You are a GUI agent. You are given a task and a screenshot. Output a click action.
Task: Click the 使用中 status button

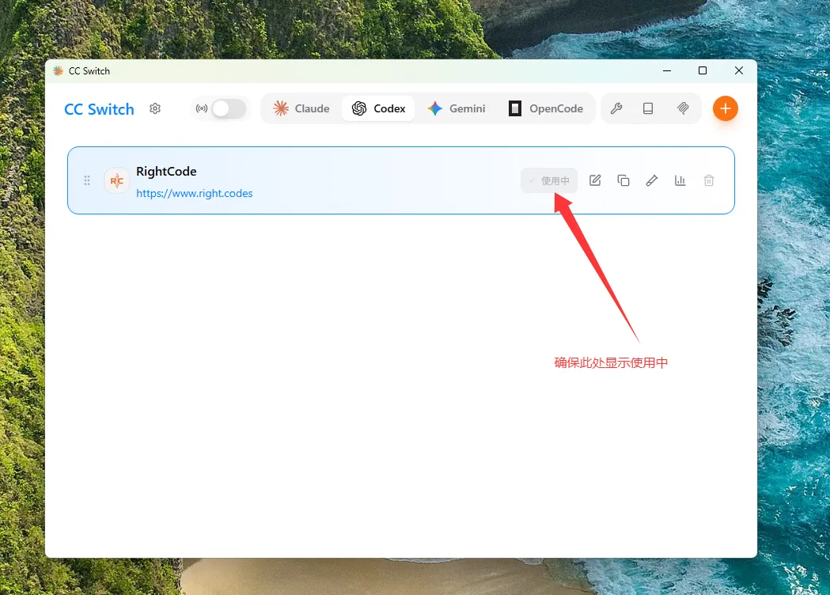point(549,180)
